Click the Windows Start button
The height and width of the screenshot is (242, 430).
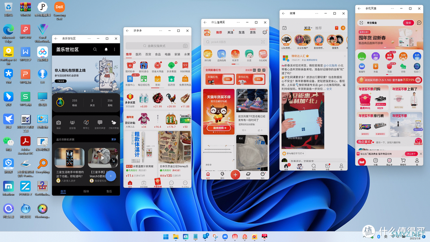point(166,236)
